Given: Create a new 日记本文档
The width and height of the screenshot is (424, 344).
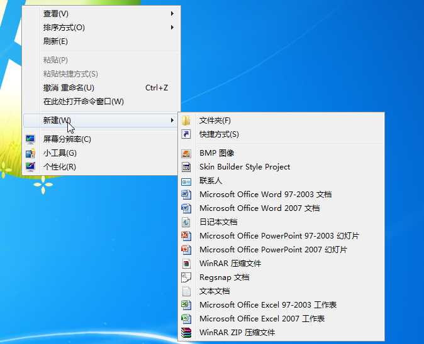Looking at the screenshot, I should (281, 222).
